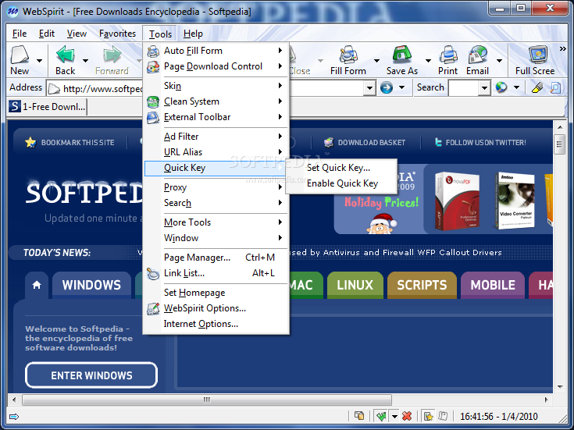Open the URL Alias submenu
This screenshot has width=574, height=430.
216,152
